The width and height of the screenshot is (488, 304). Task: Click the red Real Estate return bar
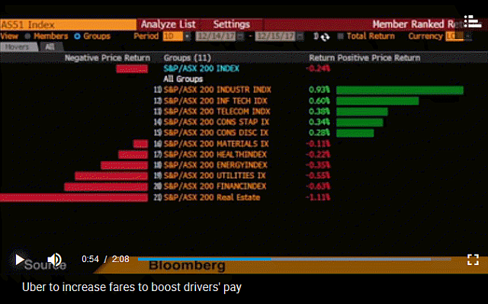click(74, 197)
